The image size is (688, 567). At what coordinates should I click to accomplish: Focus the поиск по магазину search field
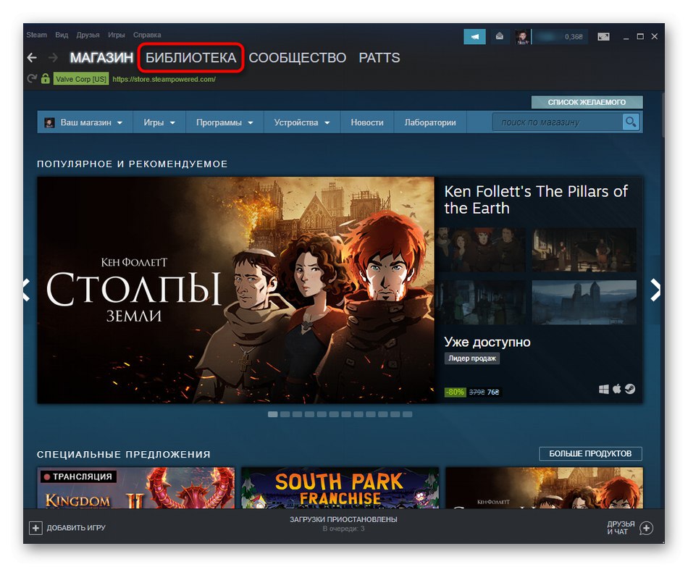[557, 122]
